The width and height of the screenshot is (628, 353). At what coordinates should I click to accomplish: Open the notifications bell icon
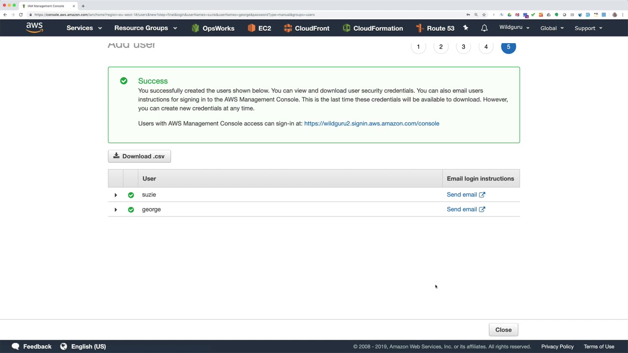484,28
